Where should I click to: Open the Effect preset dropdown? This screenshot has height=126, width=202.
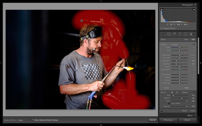[175, 44]
